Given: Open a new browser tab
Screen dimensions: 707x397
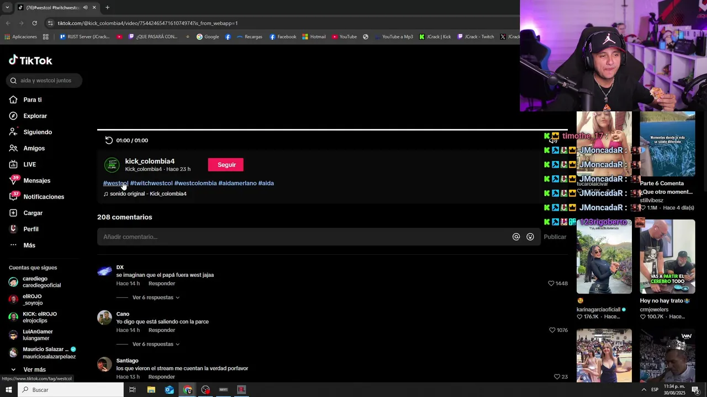Looking at the screenshot, I should pyautogui.click(x=107, y=8).
